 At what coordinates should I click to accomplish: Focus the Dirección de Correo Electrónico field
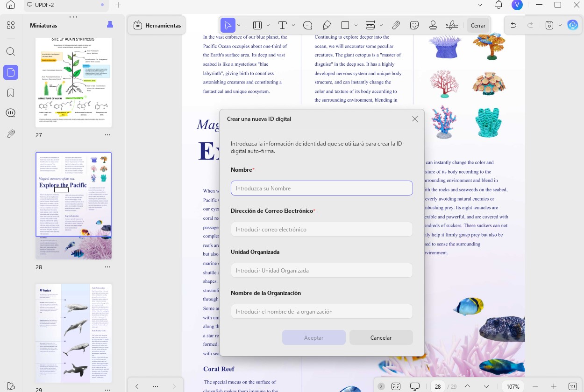[322, 229]
